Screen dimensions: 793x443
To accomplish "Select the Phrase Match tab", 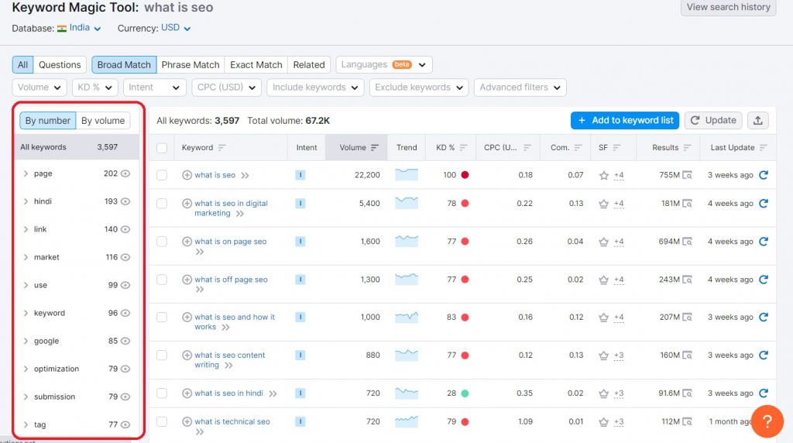I will (x=191, y=65).
